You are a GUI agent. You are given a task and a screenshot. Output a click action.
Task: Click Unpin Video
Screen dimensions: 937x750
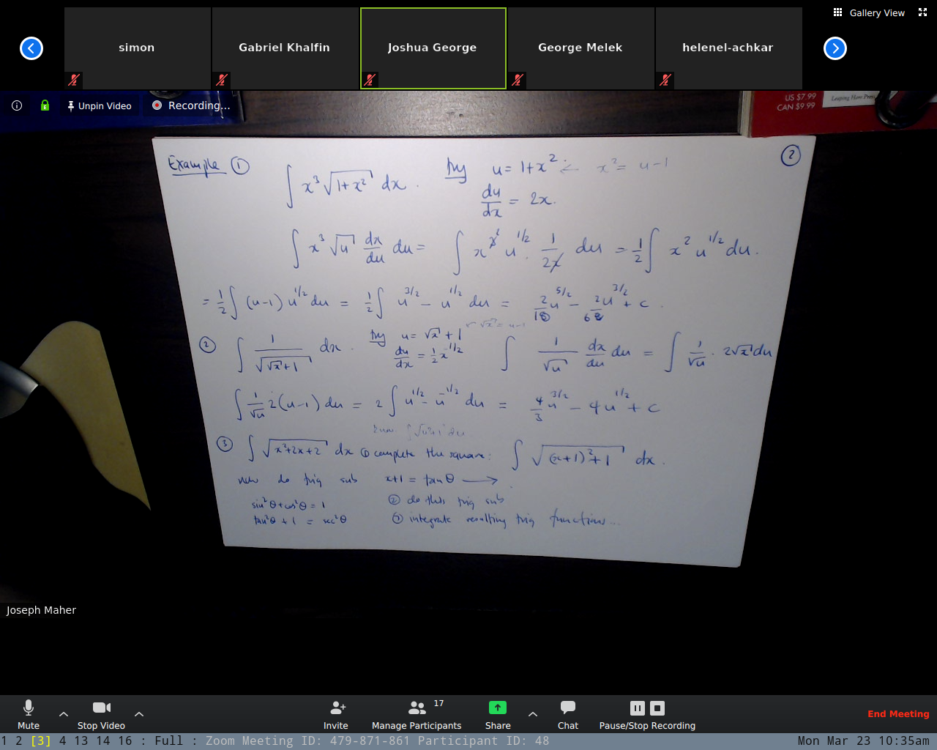tap(99, 105)
